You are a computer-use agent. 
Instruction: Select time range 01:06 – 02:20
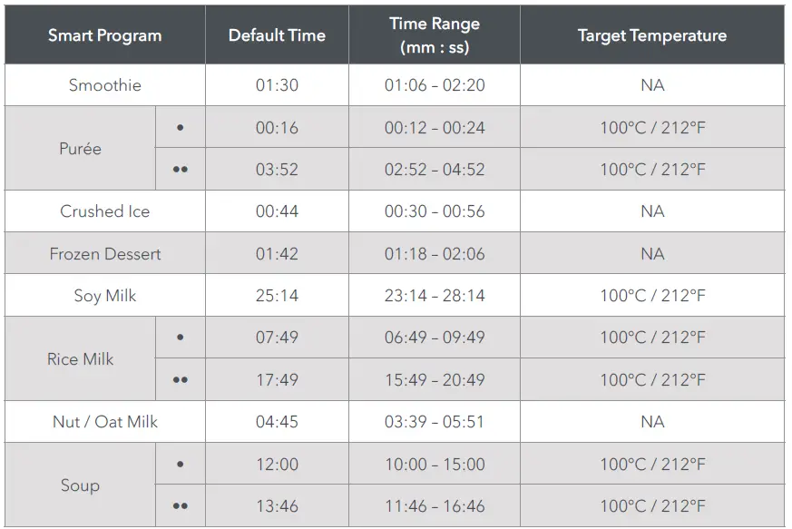pos(435,85)
